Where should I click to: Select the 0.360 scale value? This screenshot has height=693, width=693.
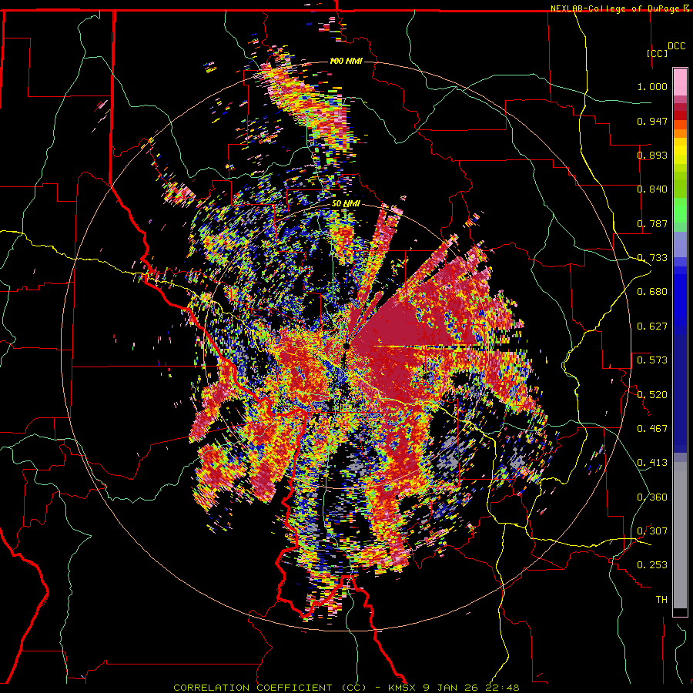(x=652, y=497)
